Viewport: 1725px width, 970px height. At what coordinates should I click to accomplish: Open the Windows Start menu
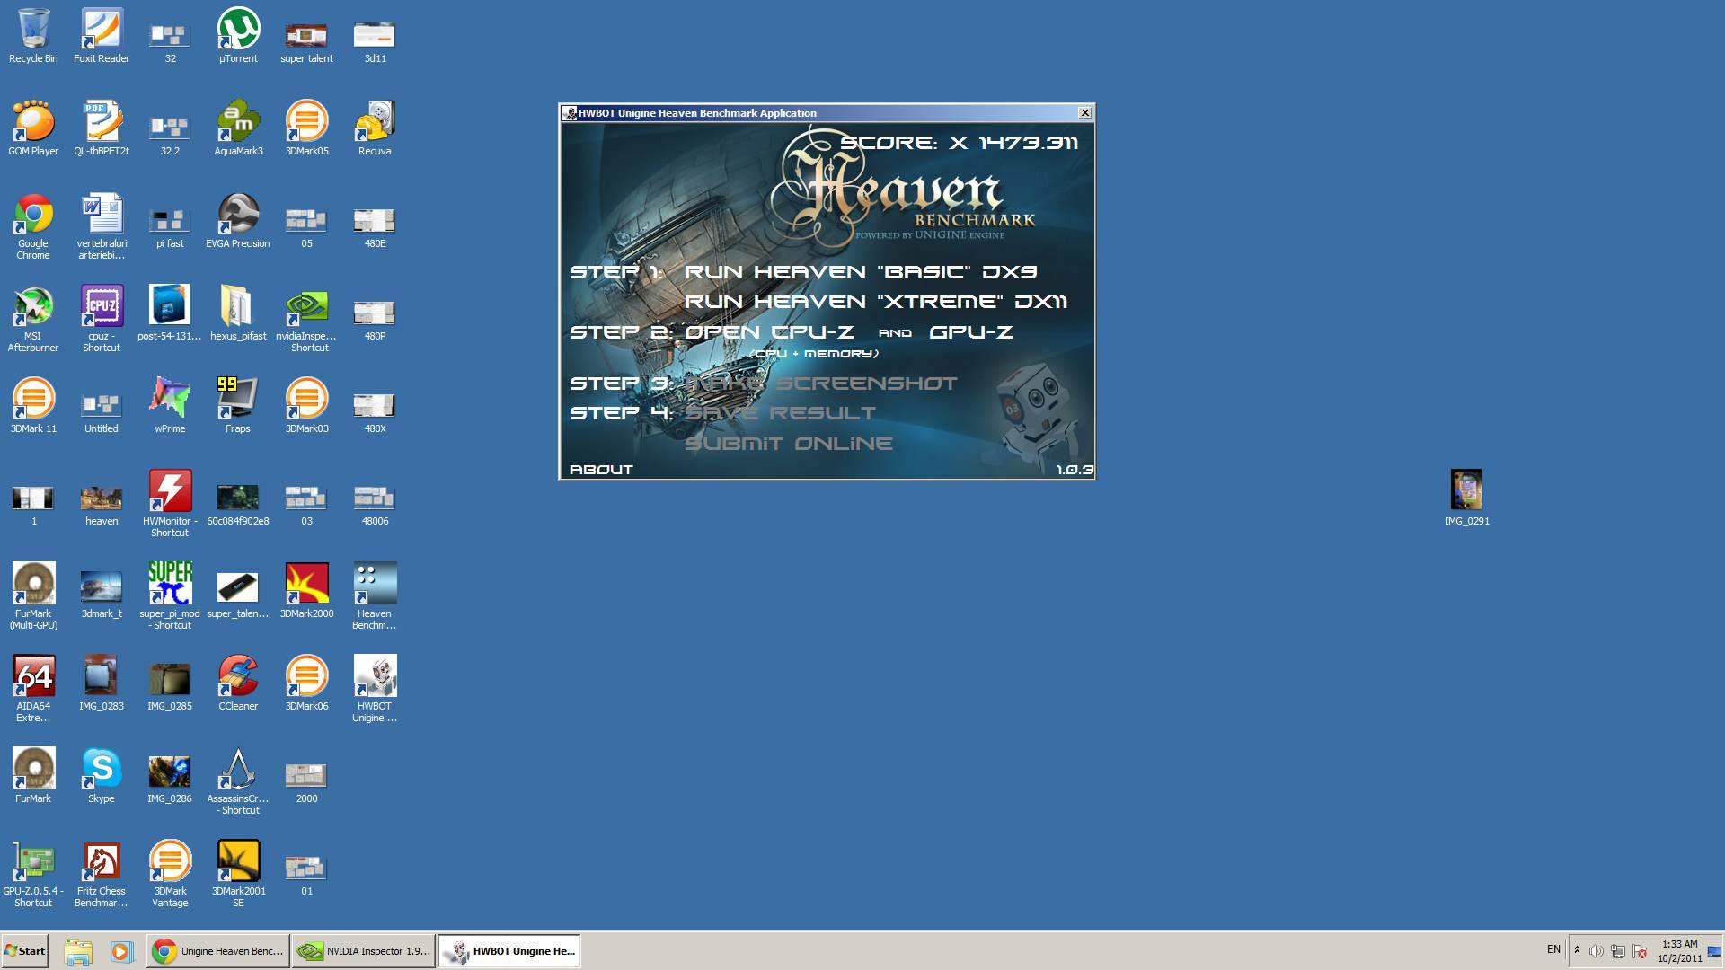coord(24,951)
